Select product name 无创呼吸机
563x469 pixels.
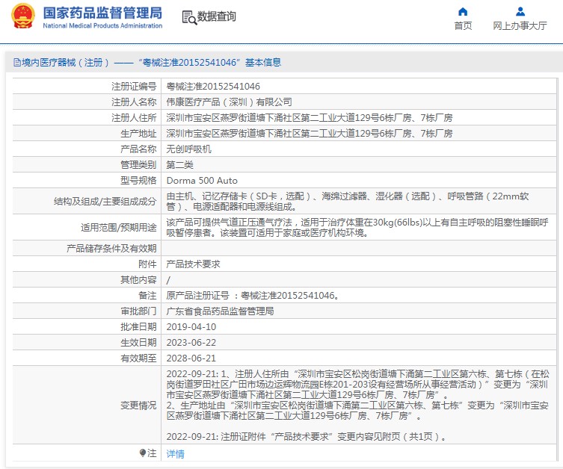click(x=189, y=149)
